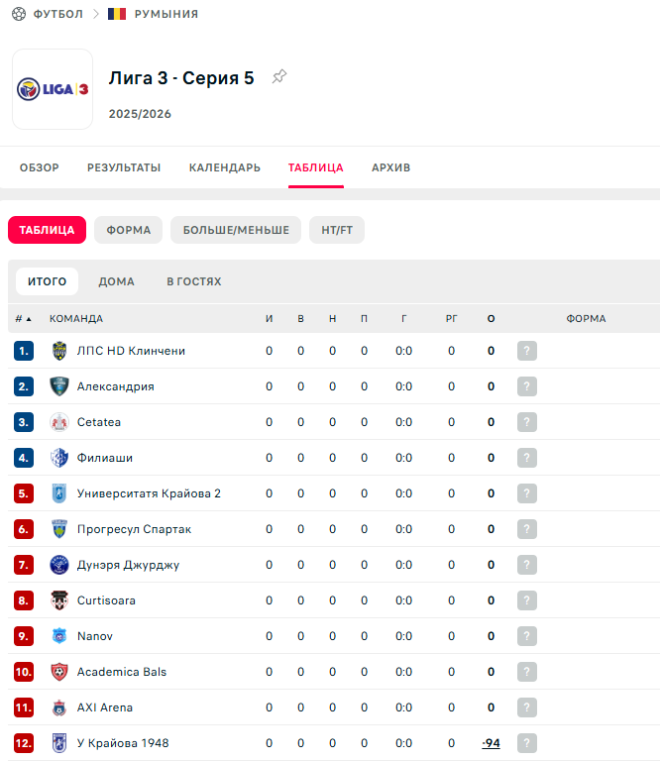The image size is (660, 761).
Task: Switch to the Обзор tab
Action: click(x=40, y=167)
